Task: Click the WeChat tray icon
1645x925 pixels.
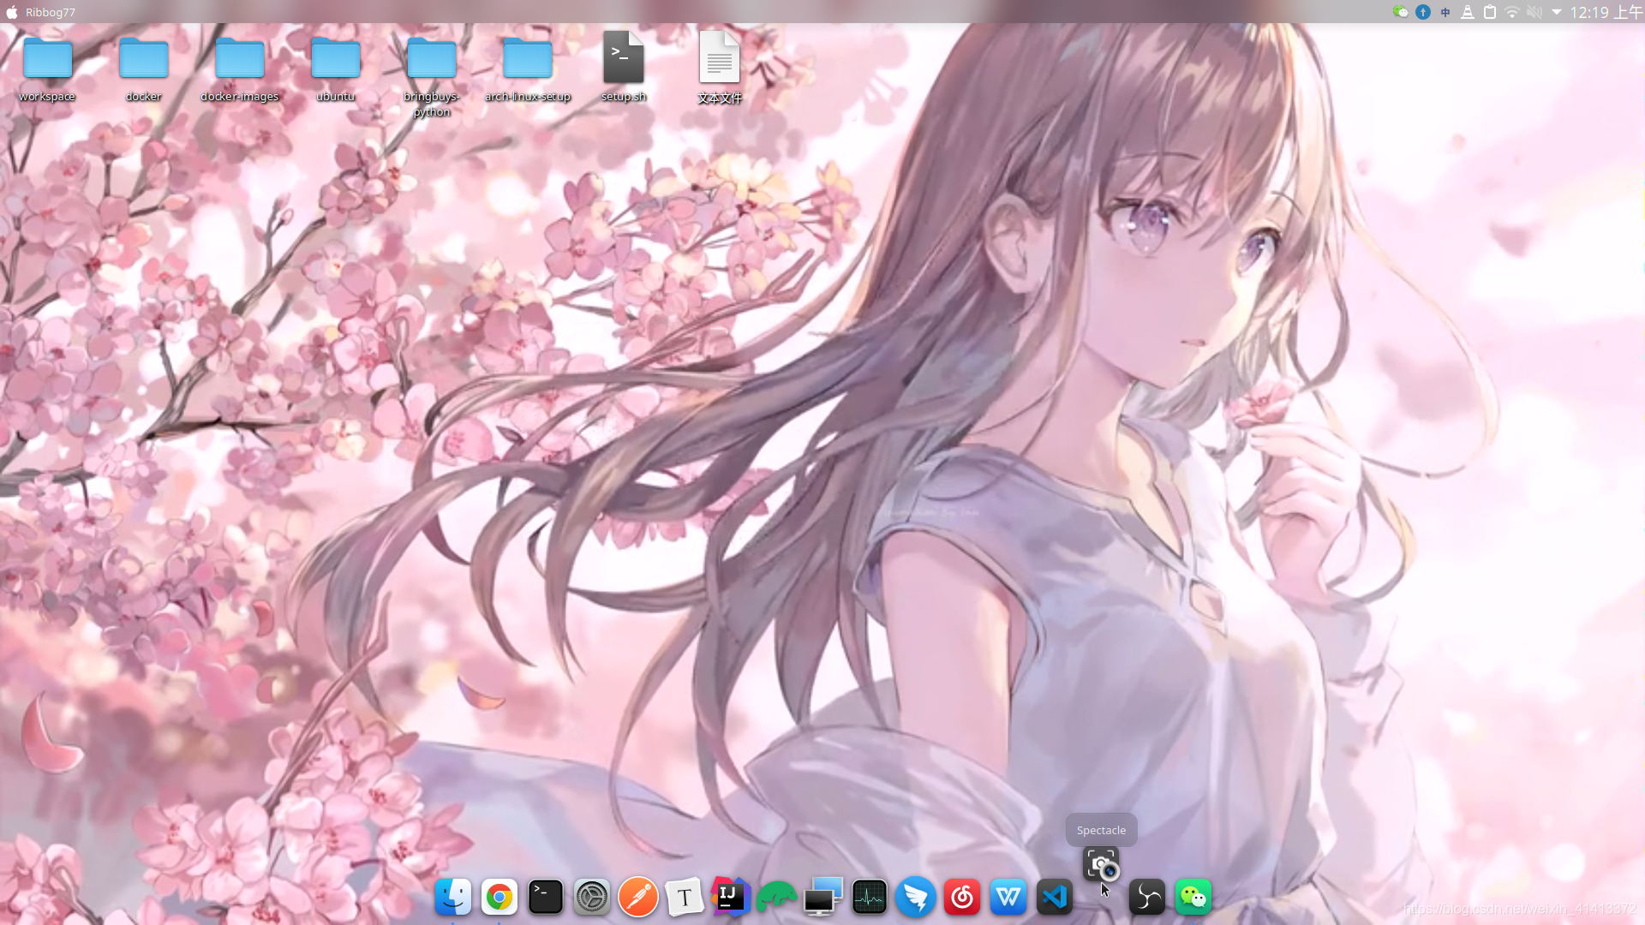Action: coord(1400,12)
